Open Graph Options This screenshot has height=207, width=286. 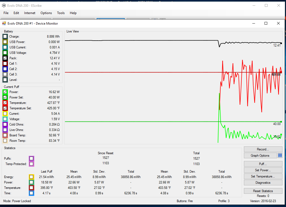click(260, 156)
